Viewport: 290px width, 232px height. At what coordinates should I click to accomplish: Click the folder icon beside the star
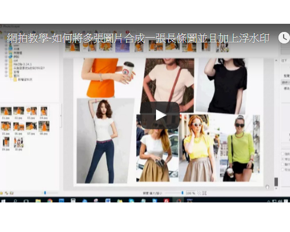pyautogui.click(x=12, y=193)
